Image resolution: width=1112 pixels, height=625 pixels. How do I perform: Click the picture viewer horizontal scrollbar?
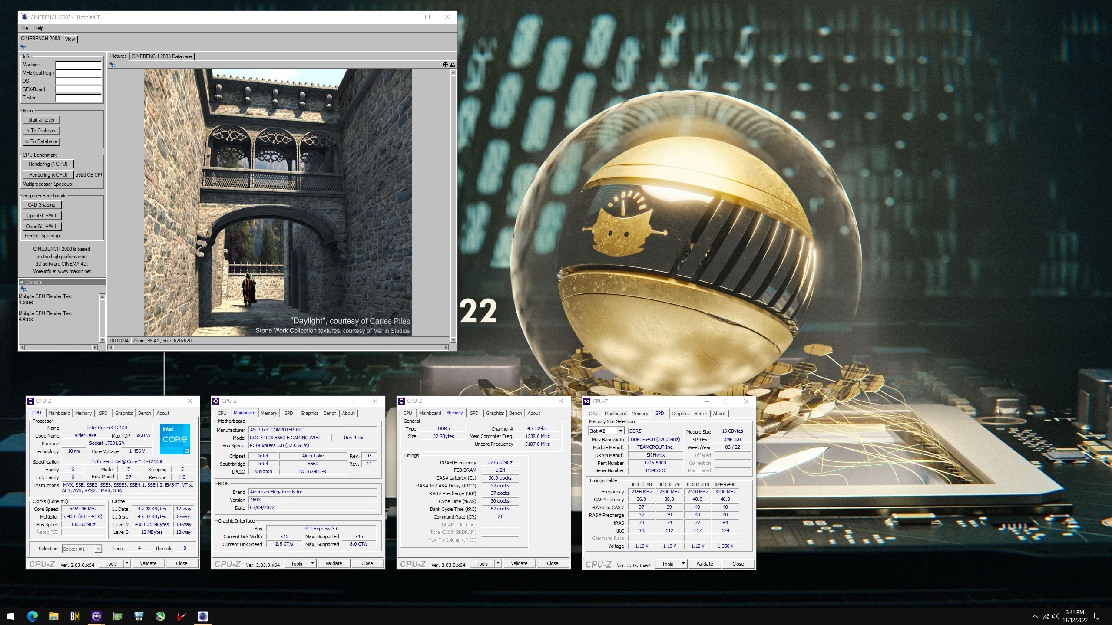pyautogui.click(x=278, y=347)
